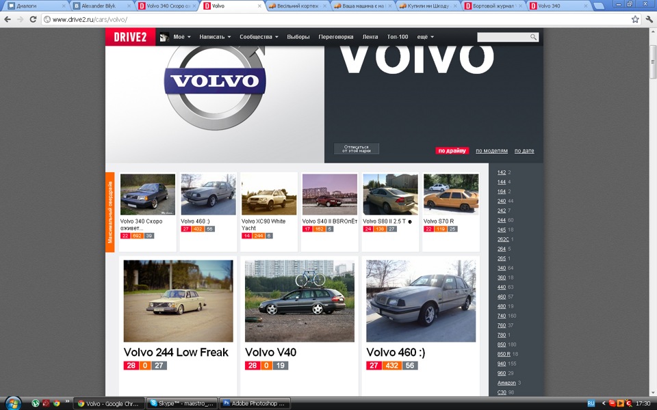The height and width of the screenshot is (410, 657).
Task: Switch to 'Весільний кортеж' browser tab
Action: pyautogui.click(x=298, y=6)
